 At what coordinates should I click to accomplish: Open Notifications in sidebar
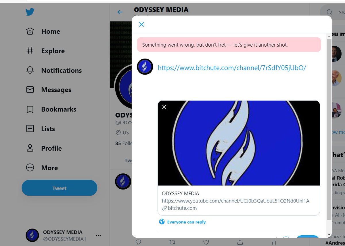pyautogui.click(x=54, y=71)
